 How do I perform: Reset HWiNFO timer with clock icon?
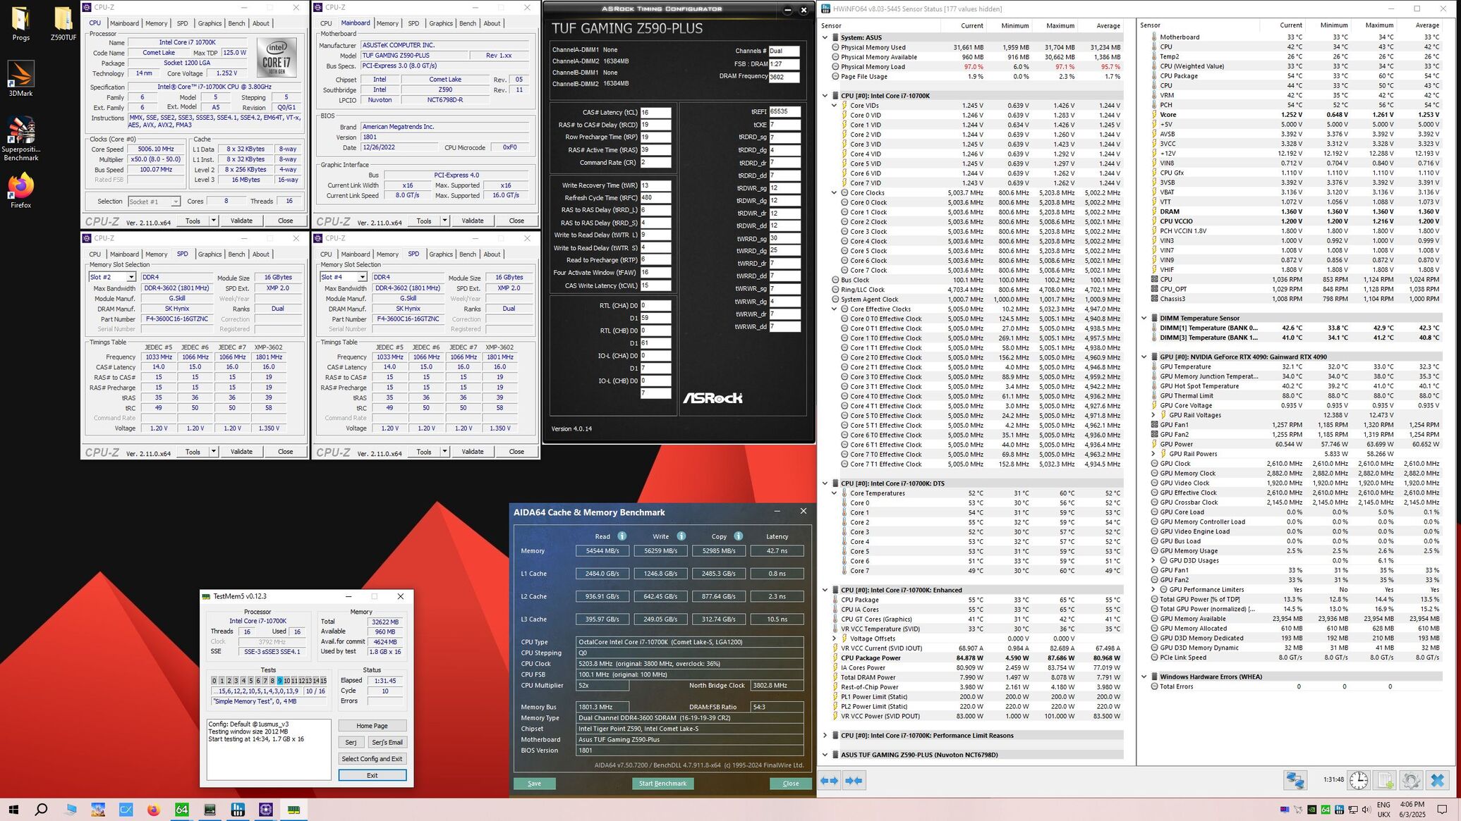1359,780
